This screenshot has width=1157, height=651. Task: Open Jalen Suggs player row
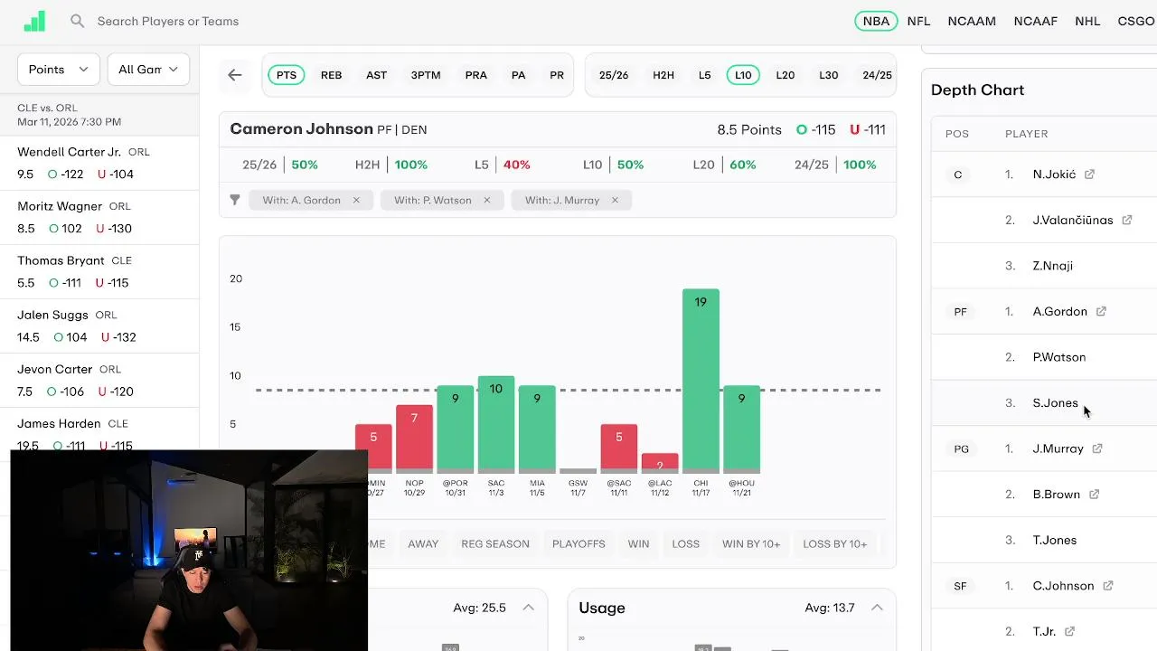99,326
